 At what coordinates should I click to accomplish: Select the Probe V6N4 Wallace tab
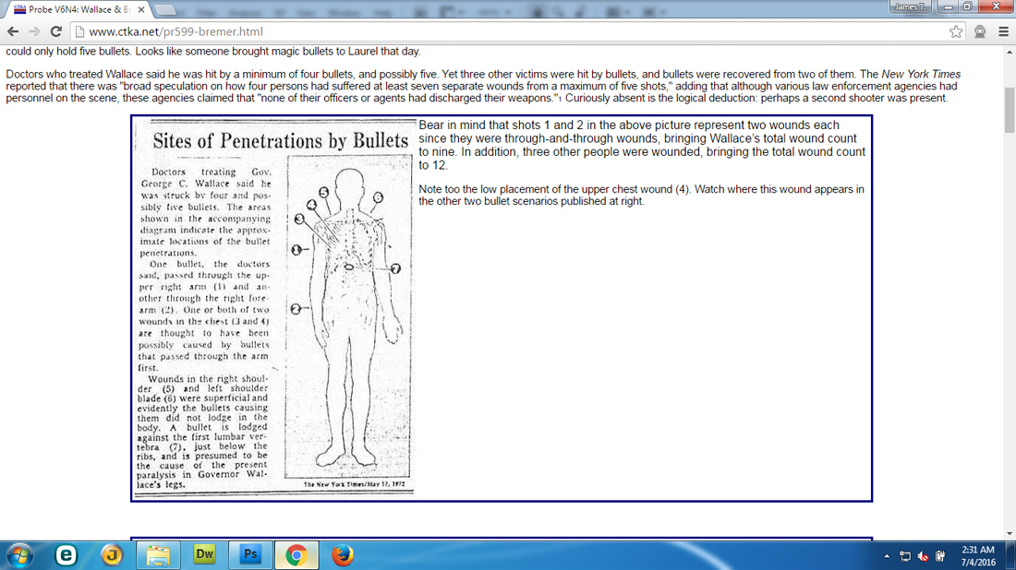(74, 9)
